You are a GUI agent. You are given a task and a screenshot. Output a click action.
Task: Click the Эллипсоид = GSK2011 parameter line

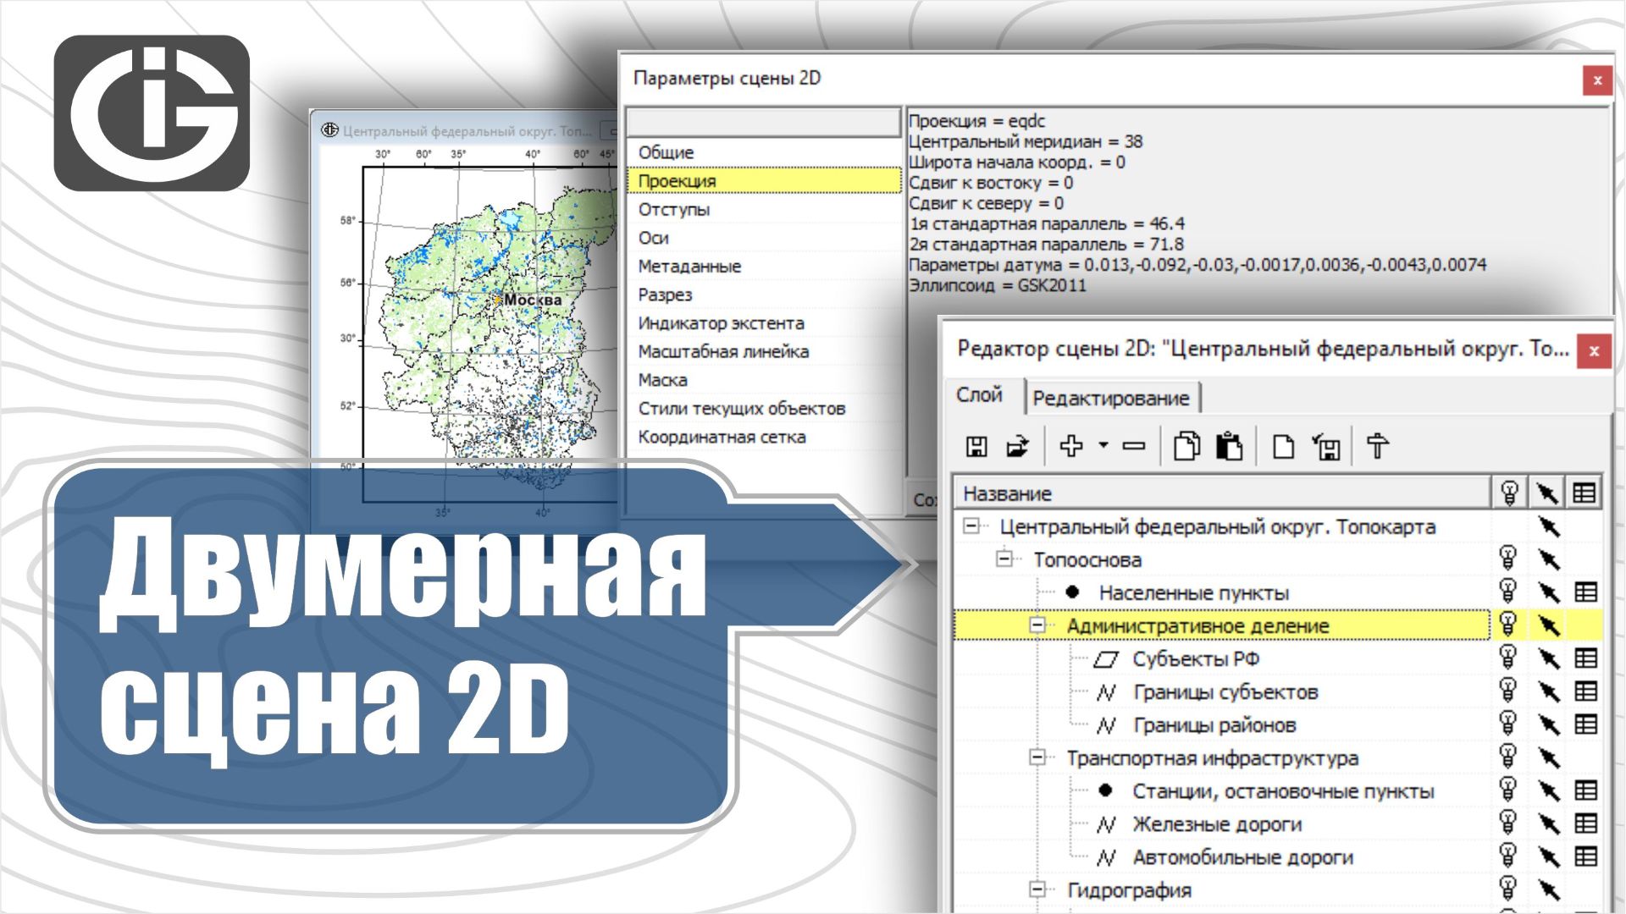point(997,285)
